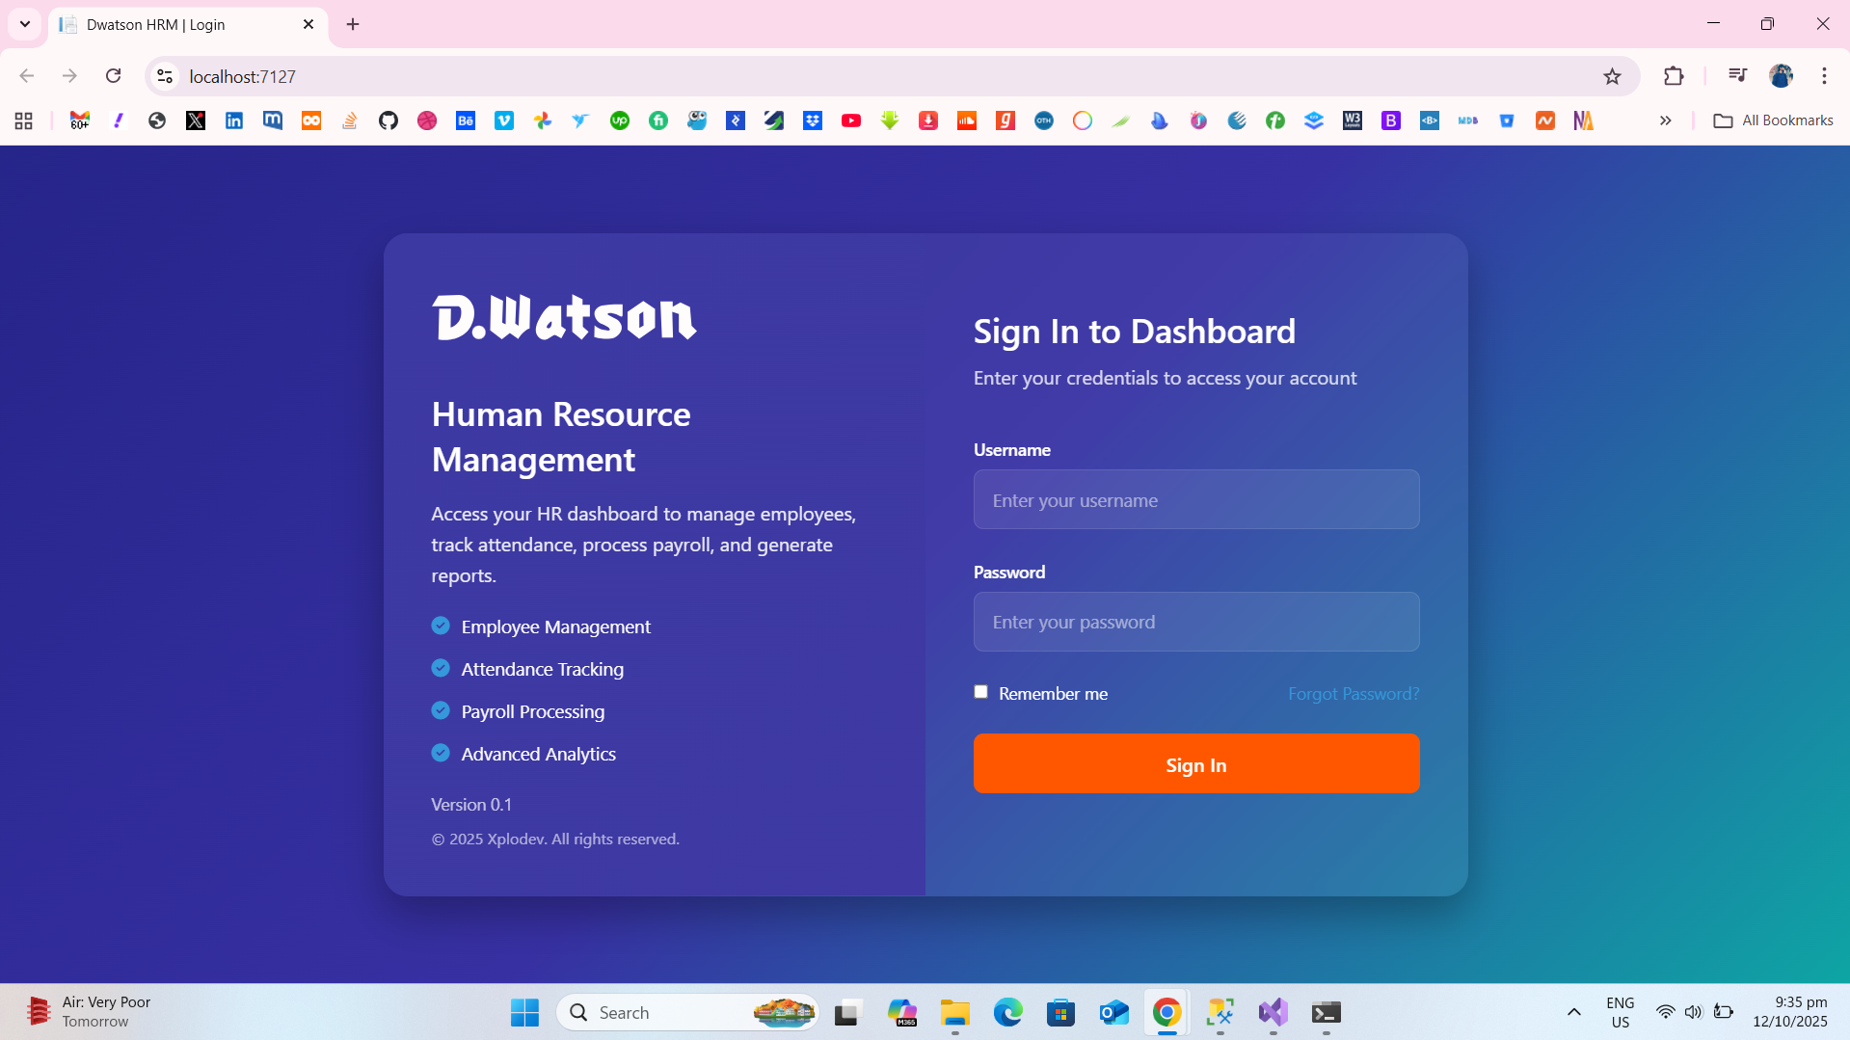Select the Dwatson HRM | Login tab
The height and width of the screenshot is (1040, 1850).
coord(188,25)
